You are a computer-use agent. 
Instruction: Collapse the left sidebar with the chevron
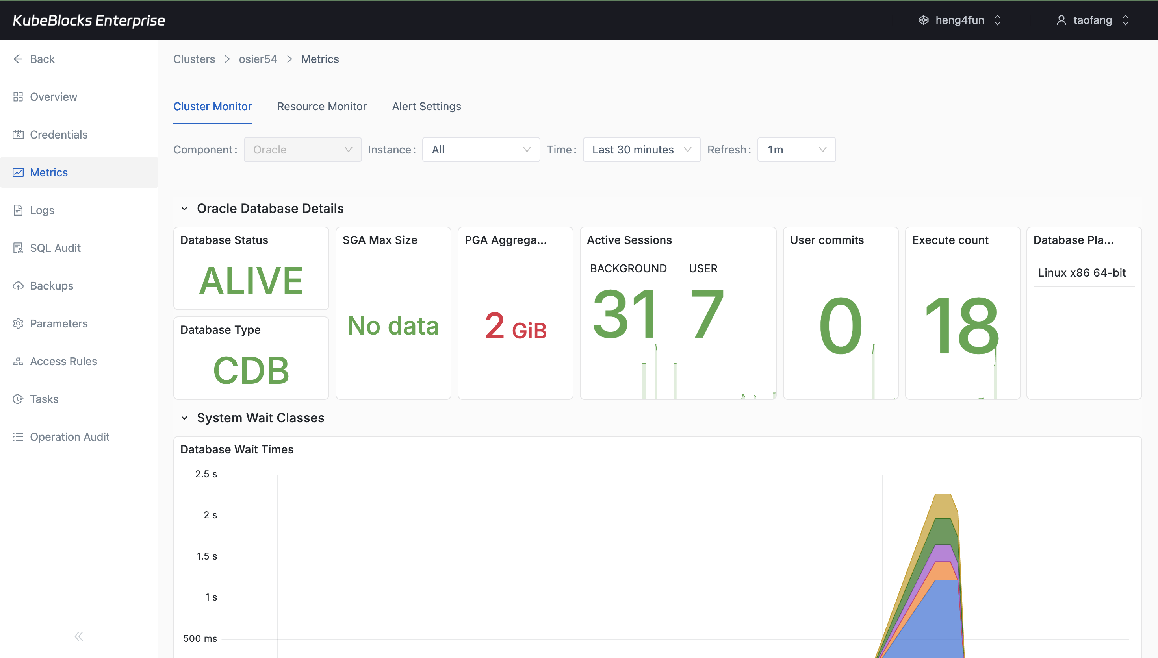pos(78,636)
